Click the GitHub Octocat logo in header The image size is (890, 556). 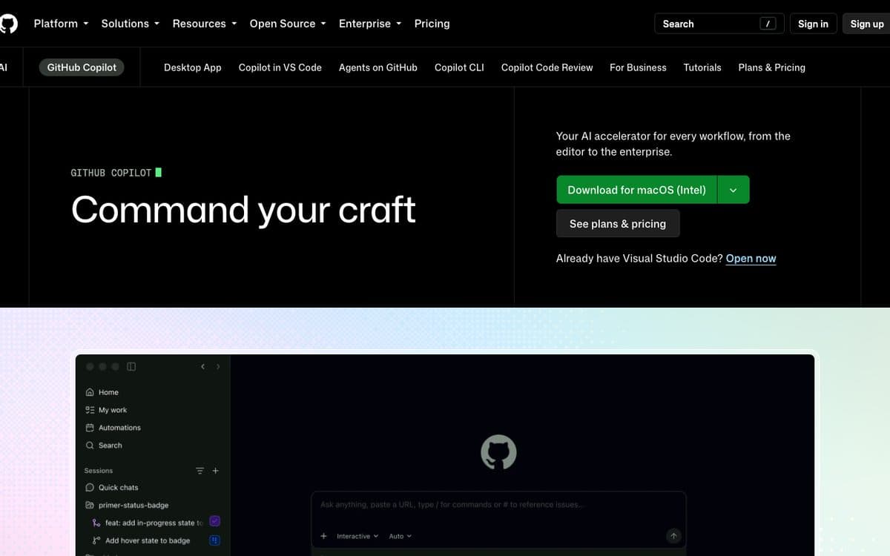click(7, 24)
